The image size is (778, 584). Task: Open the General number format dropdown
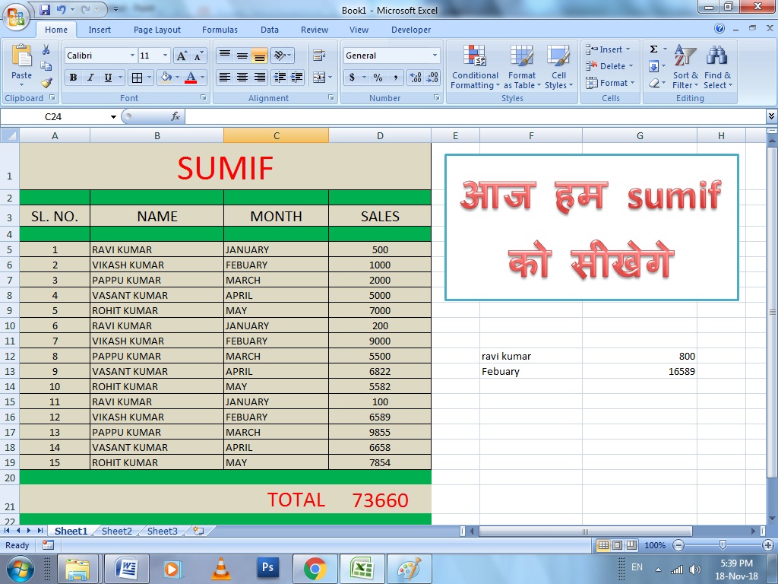click(x=390, y=55)
